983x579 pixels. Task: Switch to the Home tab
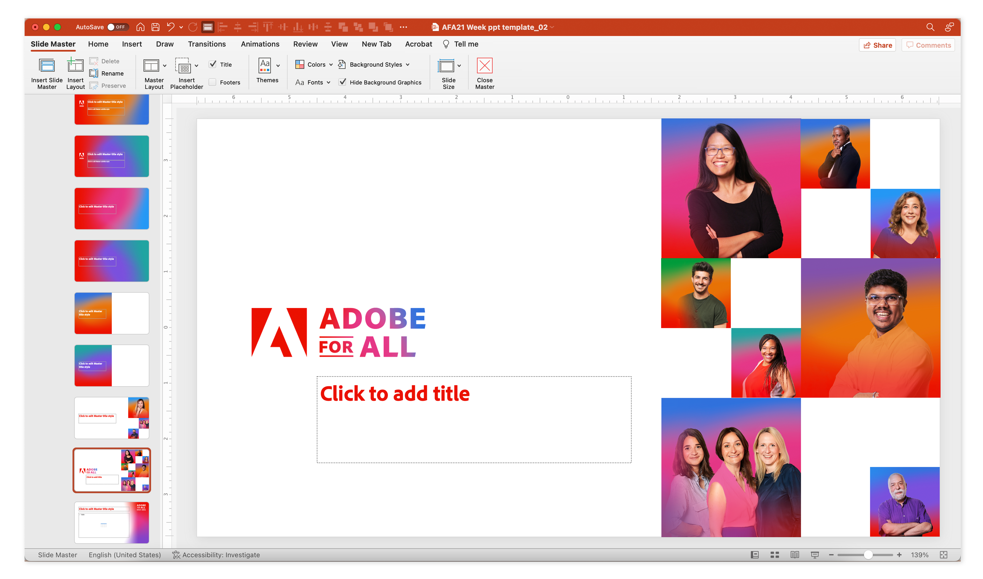click(x=98, y=44)
